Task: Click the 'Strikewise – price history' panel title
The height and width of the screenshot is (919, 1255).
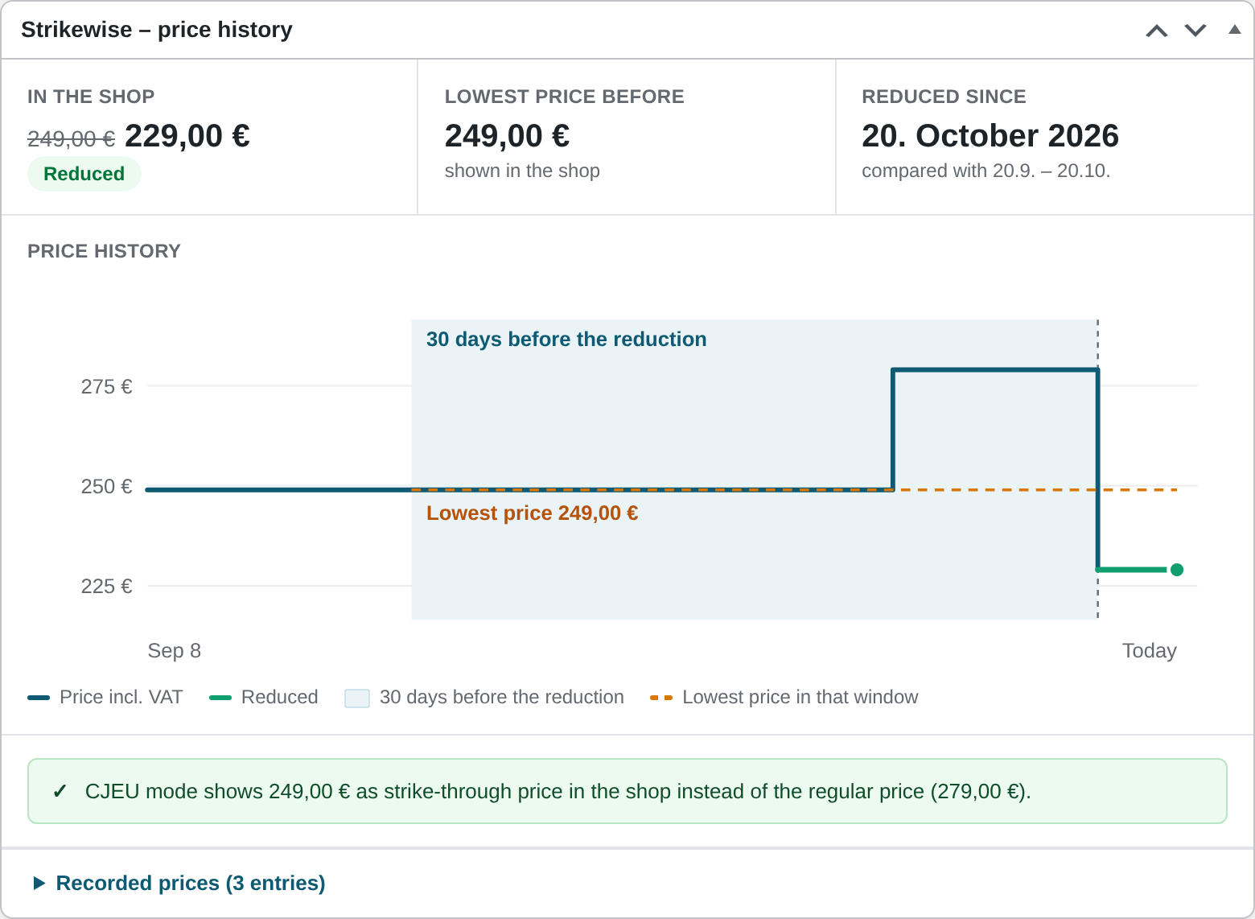Action: (157, 30)
